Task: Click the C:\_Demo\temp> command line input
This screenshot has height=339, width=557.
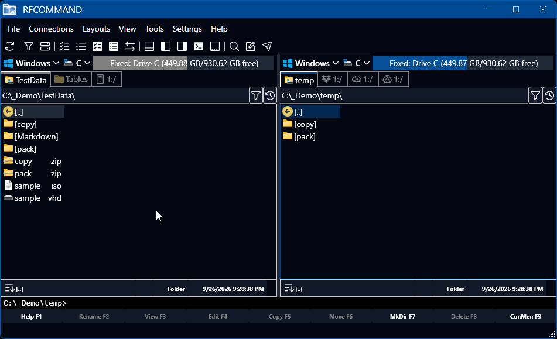Action: coord(279,303)
